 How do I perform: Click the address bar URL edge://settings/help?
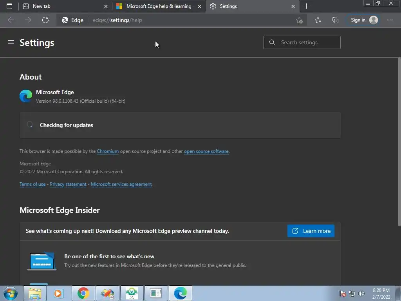click(117, 20)
